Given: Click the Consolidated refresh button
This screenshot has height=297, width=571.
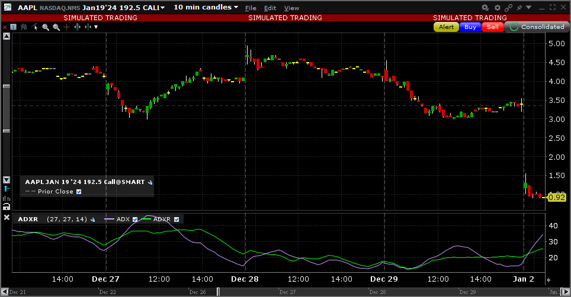Looking at the screenshot, I should (x=537, y=27).
